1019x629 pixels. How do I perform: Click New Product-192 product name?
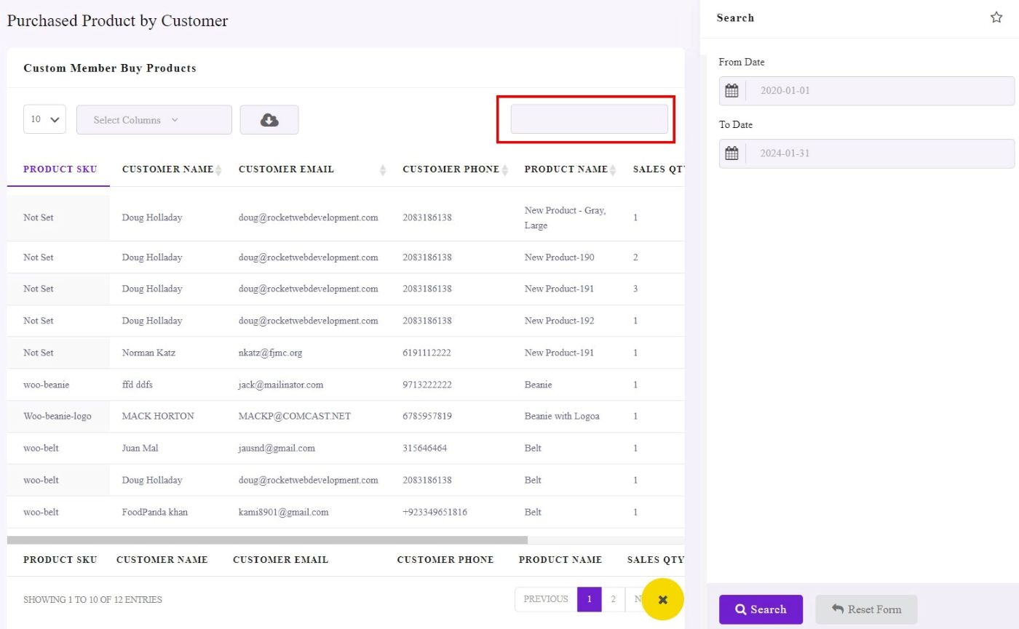(559, 321)
